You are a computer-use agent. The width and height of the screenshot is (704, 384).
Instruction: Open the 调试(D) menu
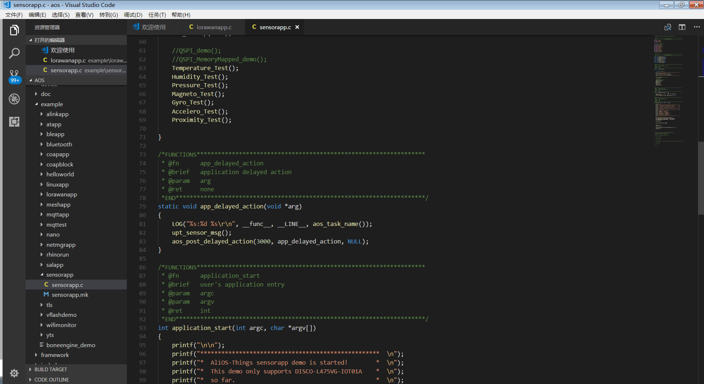pyautogui.click(x=133, y=15)
